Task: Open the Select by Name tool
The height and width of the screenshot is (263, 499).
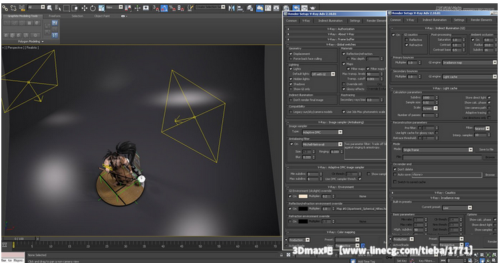Action: [x=58, y=8]
